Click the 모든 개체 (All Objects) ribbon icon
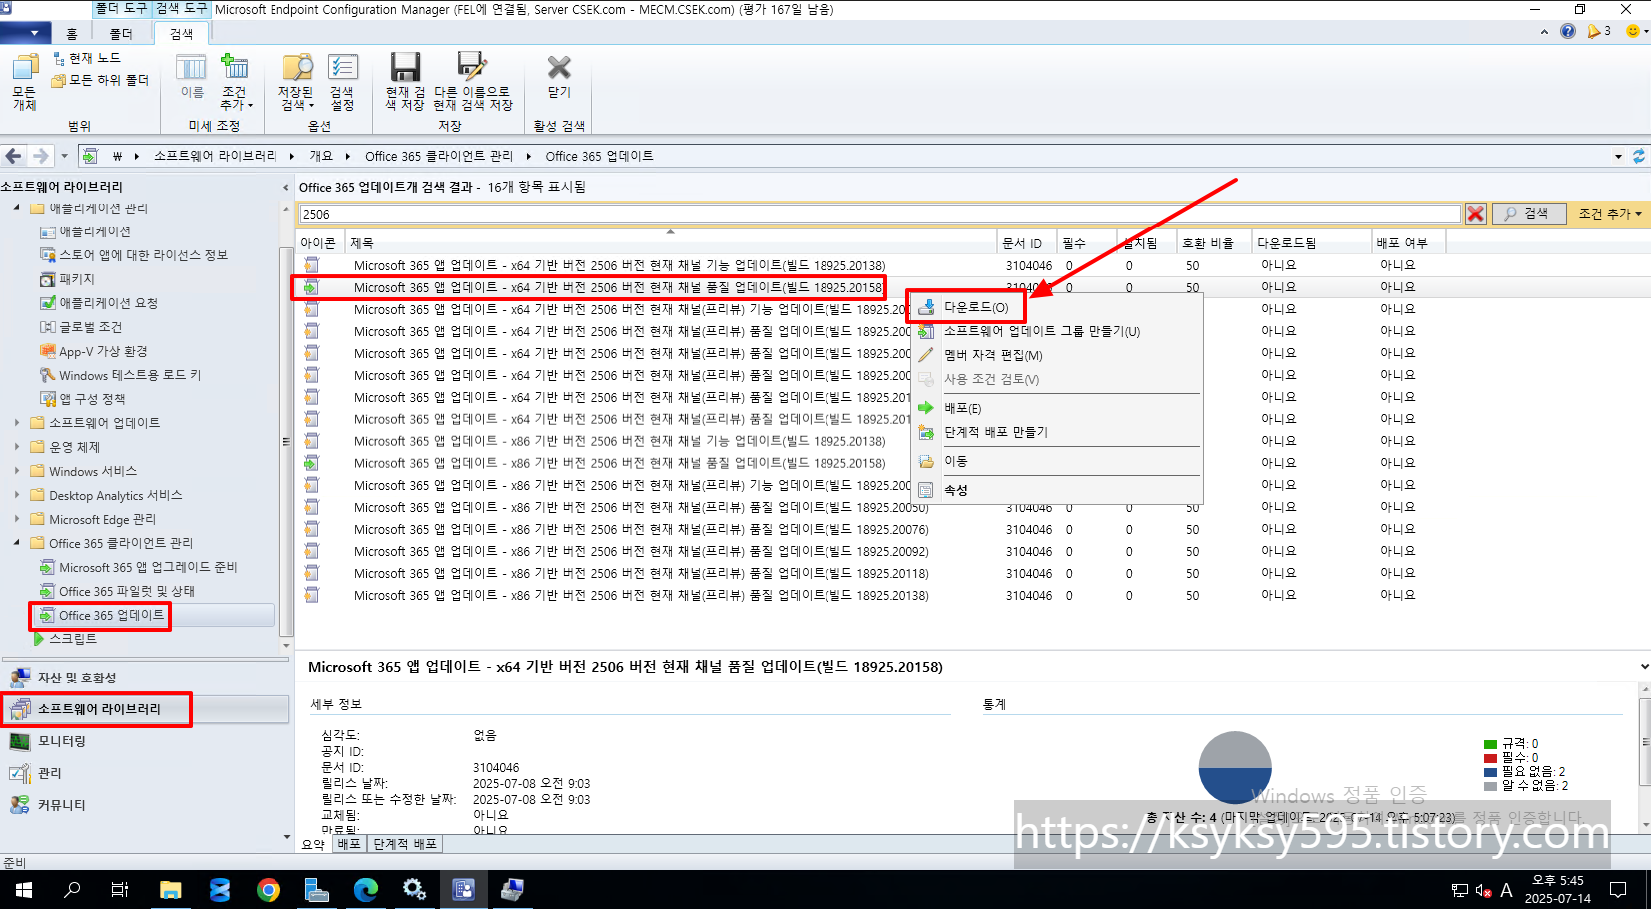This screenshot has height=909, width=1651. pyautogui.click(x=24, y=82)
